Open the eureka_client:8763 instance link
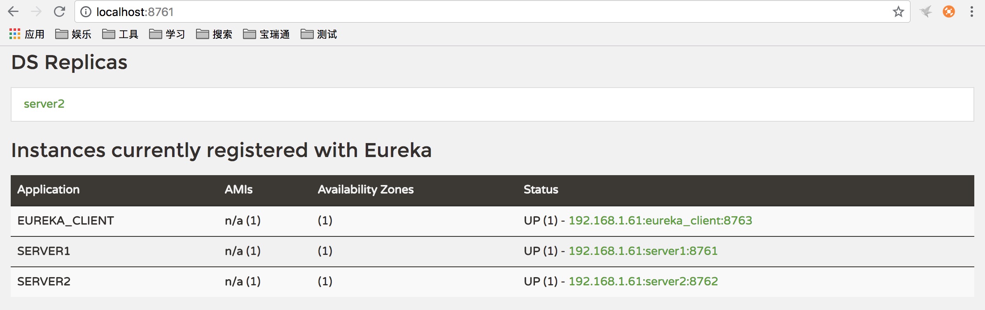 click(x=660, y=221)
